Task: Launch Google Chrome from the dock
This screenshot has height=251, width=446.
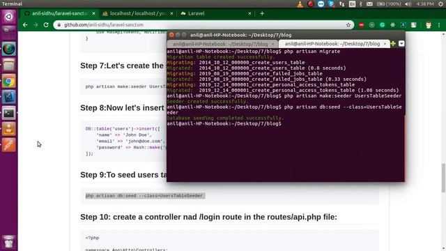Action: [x=9, y=82]
